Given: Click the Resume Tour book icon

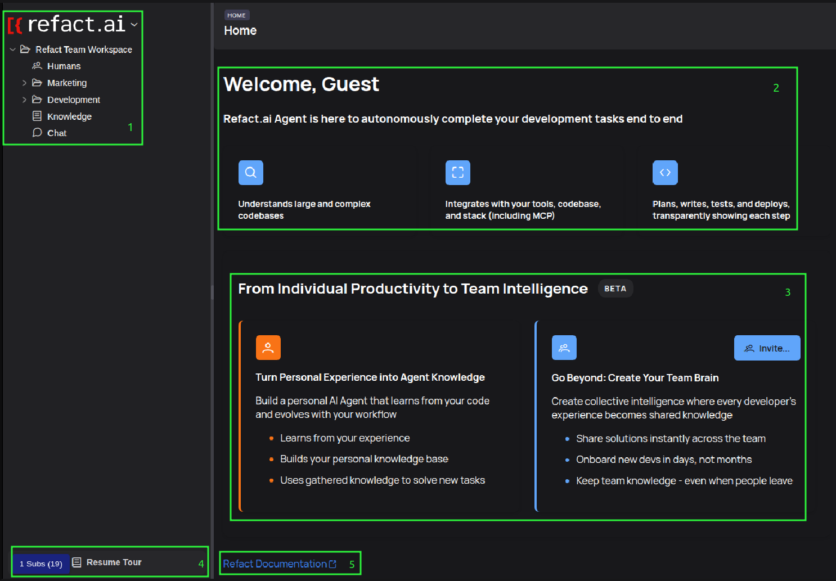Looking at the screenshot, I should [77, 562].
